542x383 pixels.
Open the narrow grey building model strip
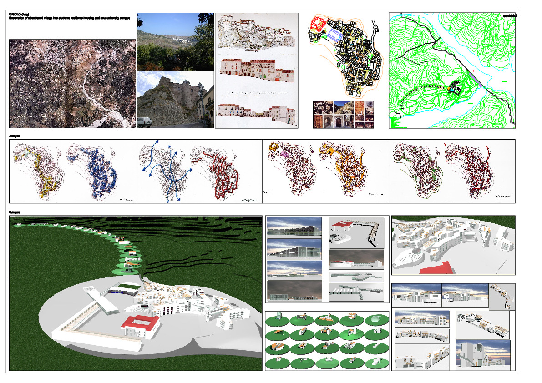356,276
